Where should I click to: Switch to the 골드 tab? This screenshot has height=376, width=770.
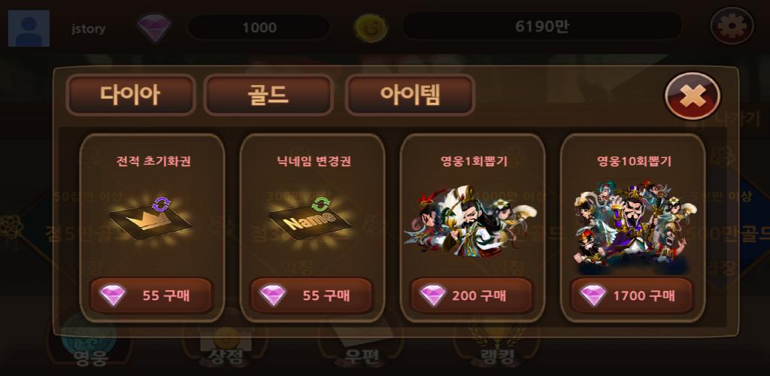pos(268,95)
